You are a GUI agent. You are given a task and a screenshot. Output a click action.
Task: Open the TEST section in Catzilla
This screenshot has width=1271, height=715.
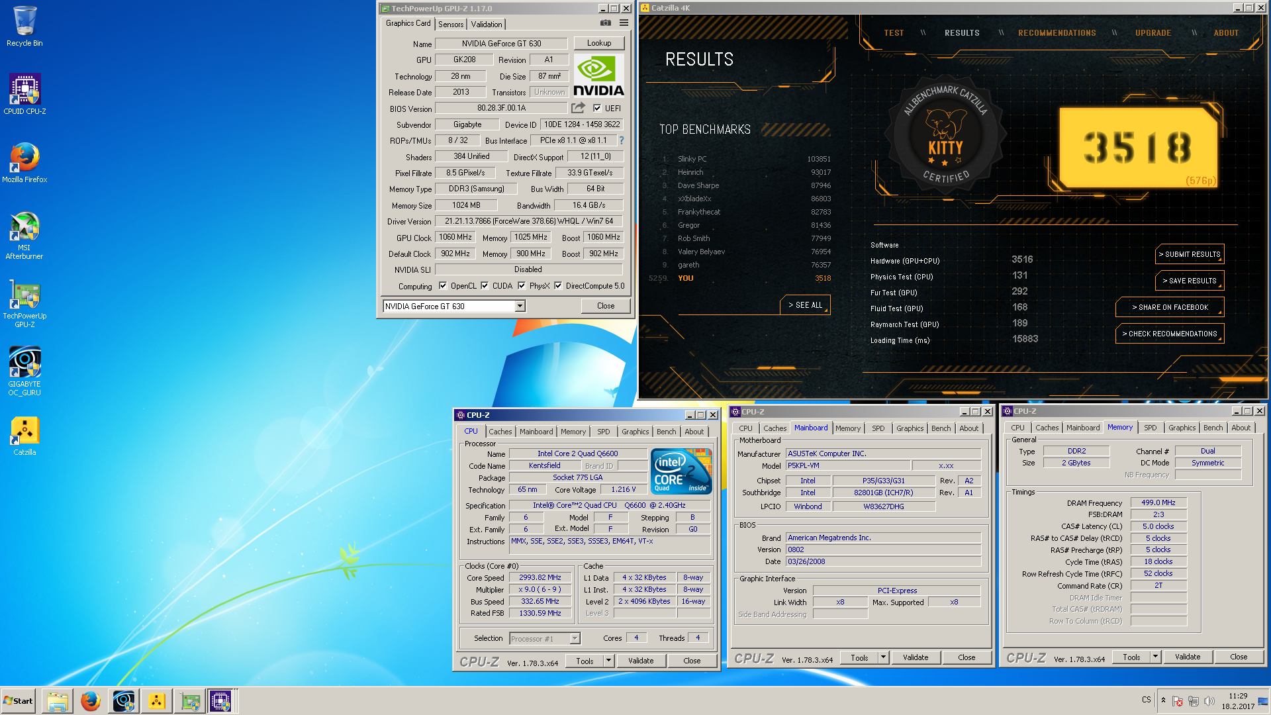pyautogui.click(x=894, y=33)
